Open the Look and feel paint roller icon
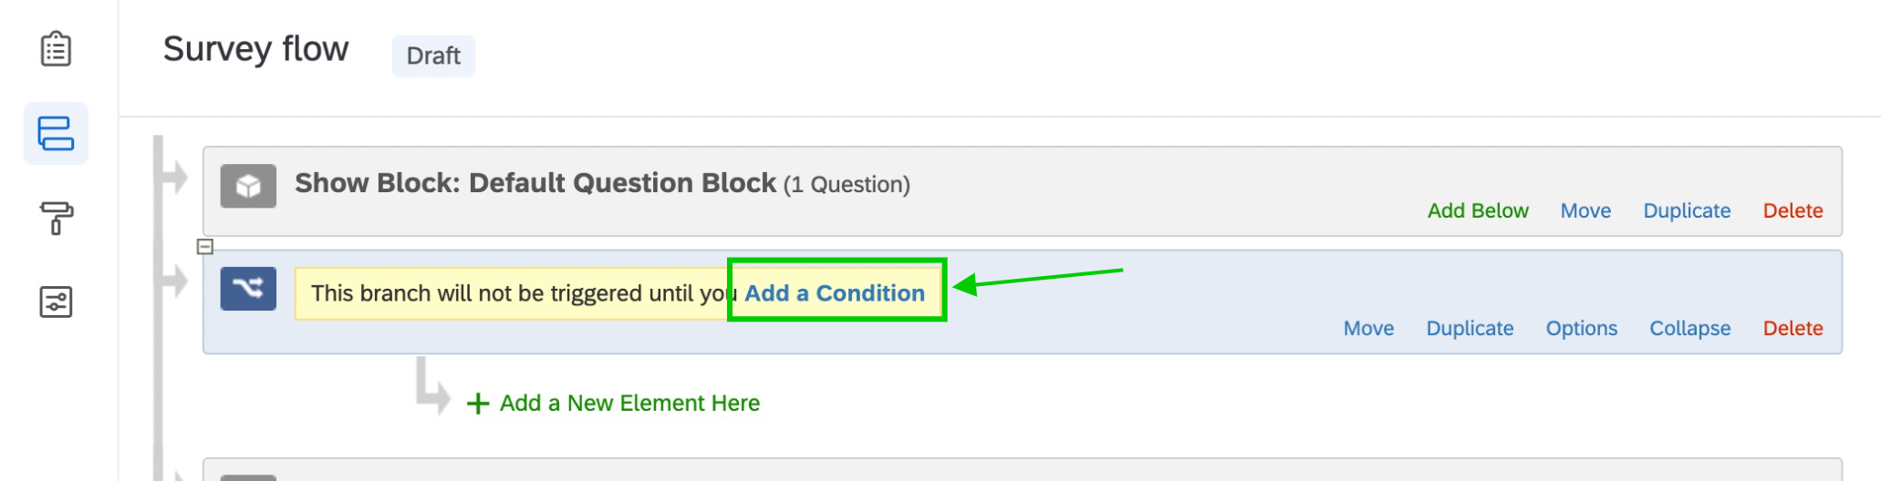1881x481 pixels. coord(56,218)
